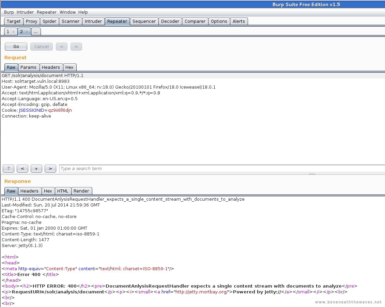The image size is (385, 307).
Task: Switch to the Spider tab
Action: click(x=49, y=21)
